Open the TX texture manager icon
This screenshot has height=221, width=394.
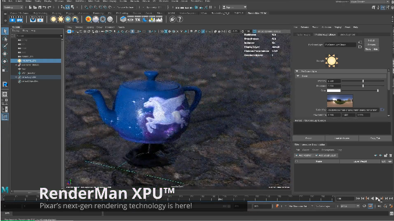coord(137,19)
